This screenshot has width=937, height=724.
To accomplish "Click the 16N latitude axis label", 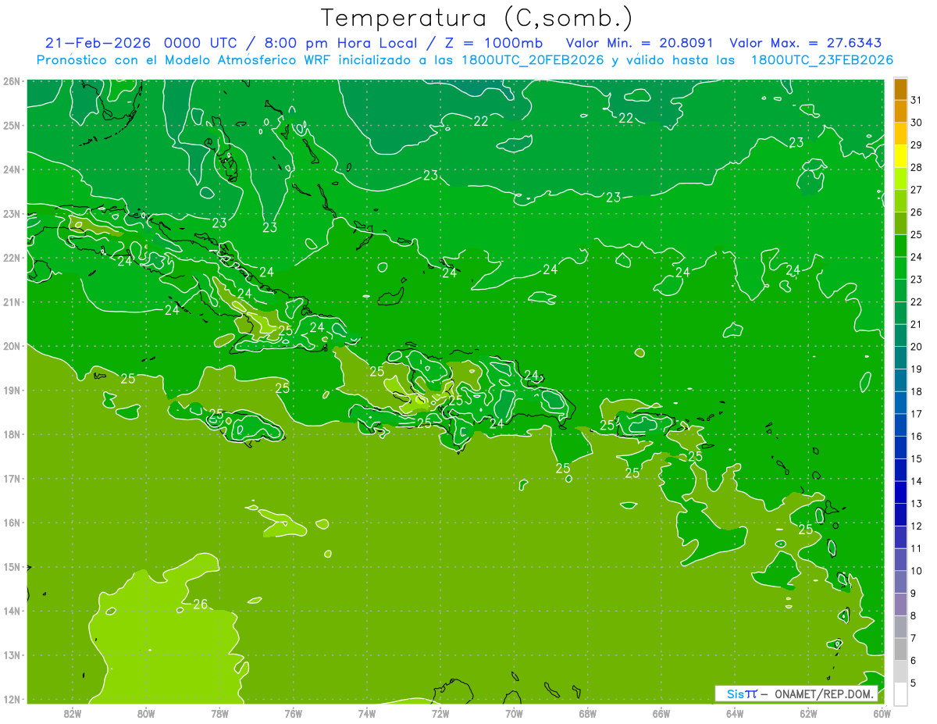I will point(11,522).
